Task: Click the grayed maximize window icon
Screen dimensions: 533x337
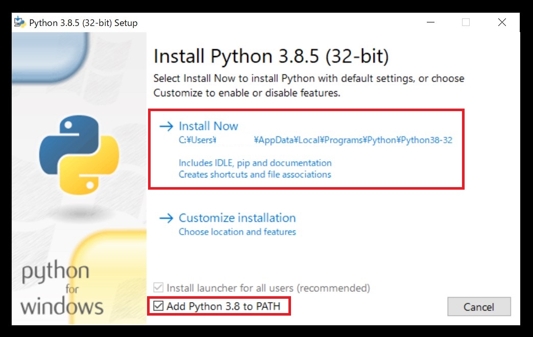Action: 465,22
